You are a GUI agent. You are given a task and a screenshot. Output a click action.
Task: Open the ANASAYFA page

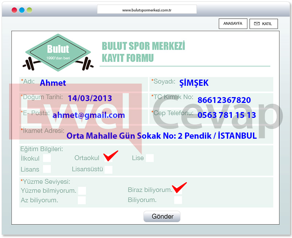(233, 24)
